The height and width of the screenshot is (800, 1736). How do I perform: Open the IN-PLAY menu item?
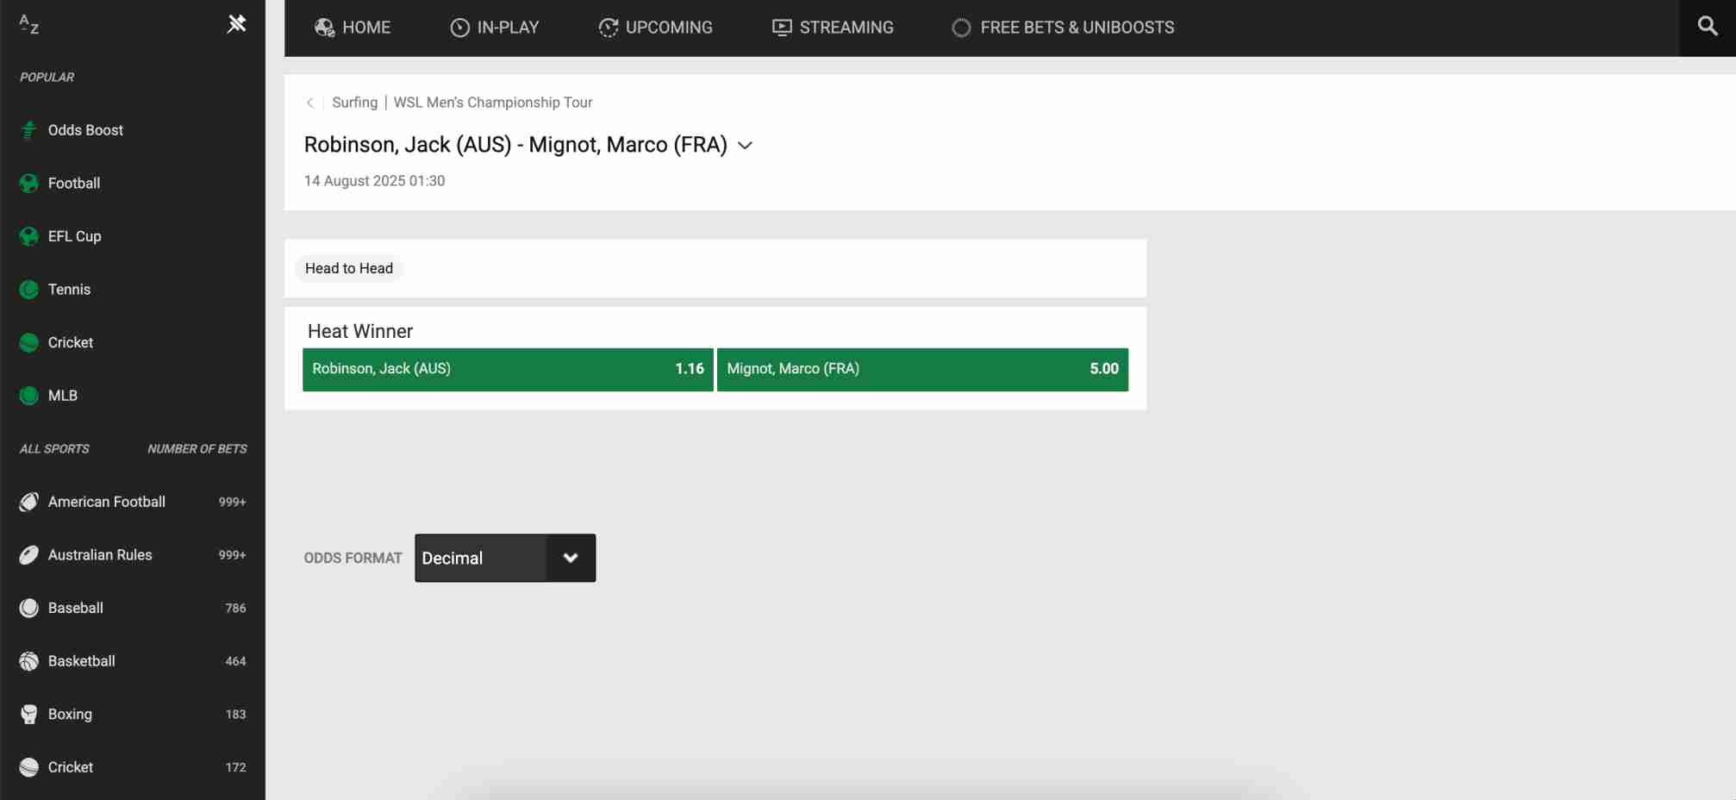[495, 28]
